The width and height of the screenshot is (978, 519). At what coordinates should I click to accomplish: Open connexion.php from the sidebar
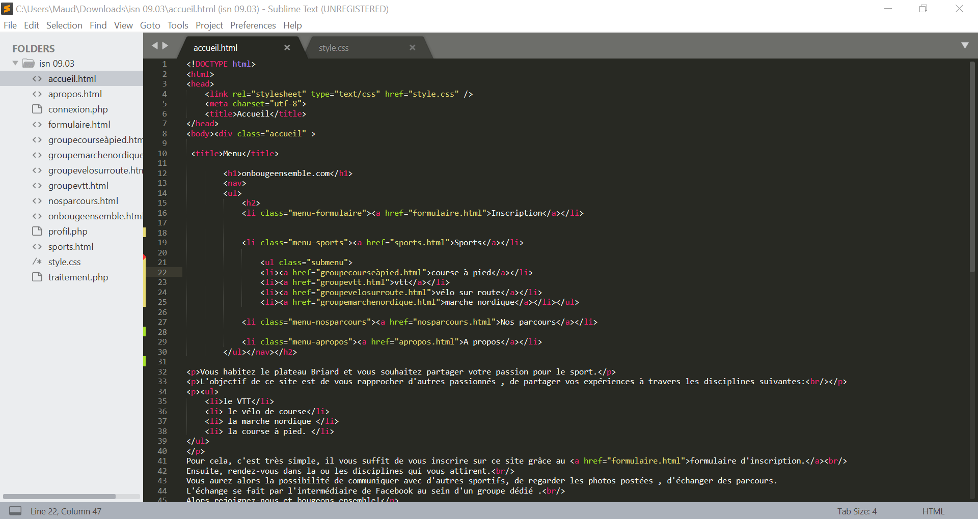pos(78,109)
